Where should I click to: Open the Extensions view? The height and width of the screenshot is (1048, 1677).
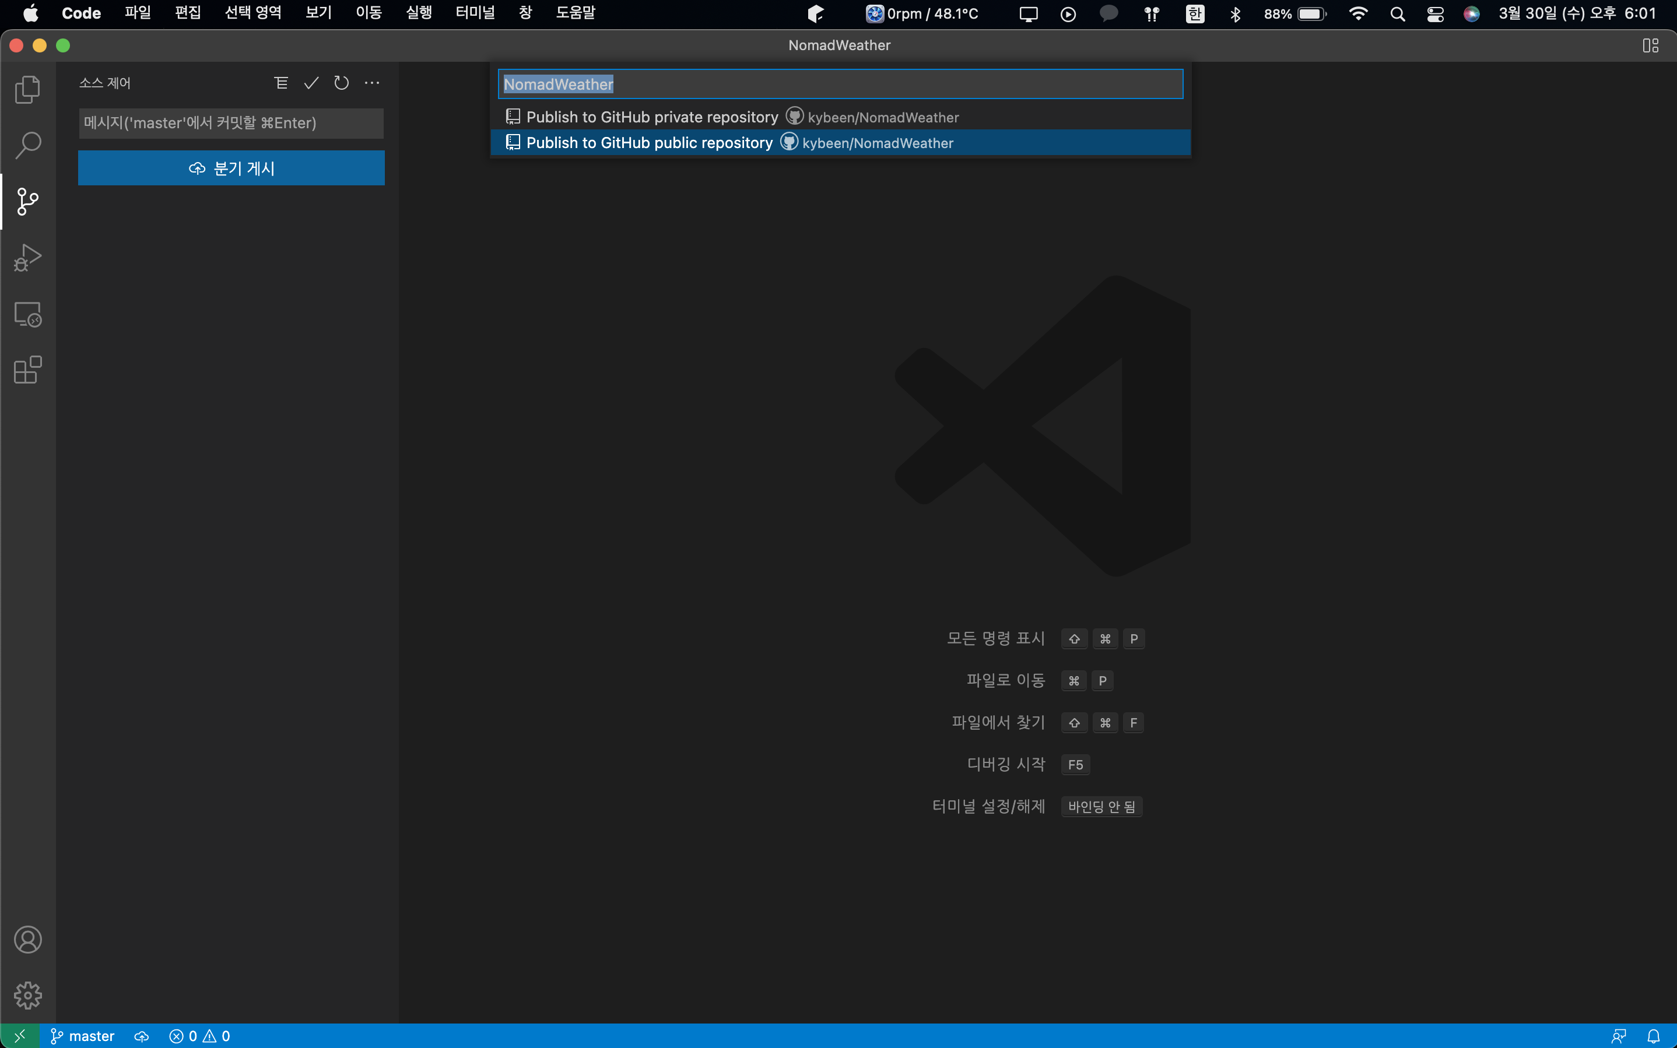(28, 370)
